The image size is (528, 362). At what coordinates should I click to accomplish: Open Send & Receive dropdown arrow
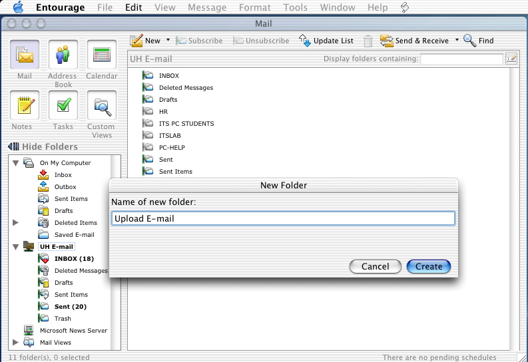457,40
